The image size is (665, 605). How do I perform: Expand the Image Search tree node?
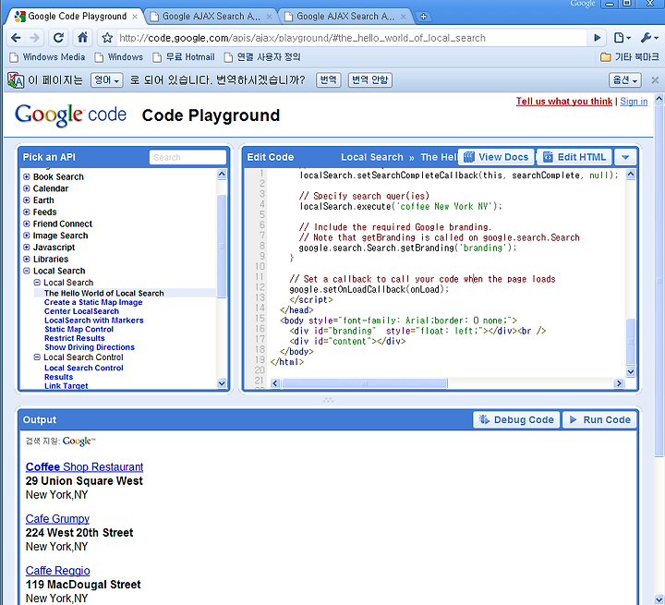pyautogui.click(x=27, y=236)
